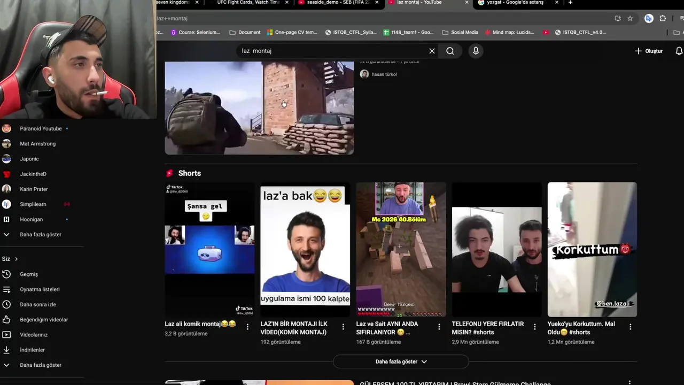Close the seaside_demo tab

(x=377, y=3)
